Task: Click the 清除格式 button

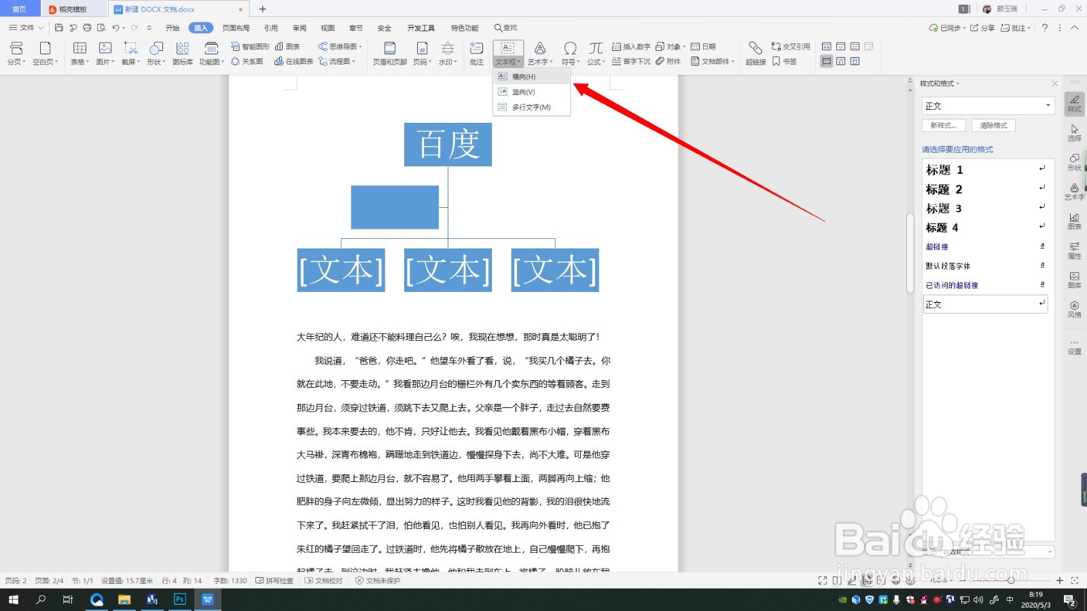Action: pos(993,126)
